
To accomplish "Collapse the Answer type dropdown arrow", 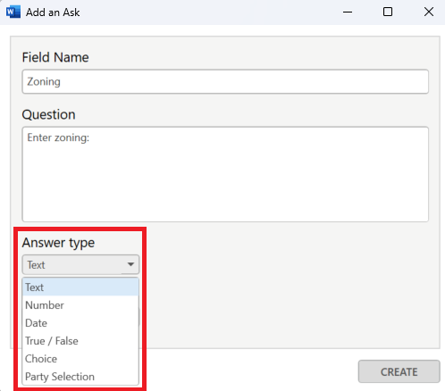I will (x=130, y=264).
